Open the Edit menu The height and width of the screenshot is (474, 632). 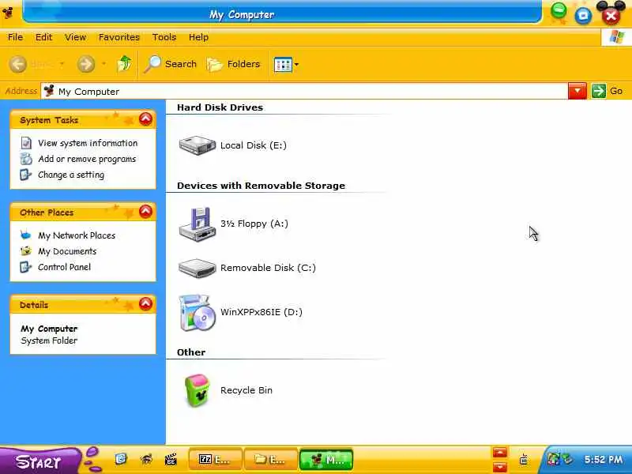tap(43, 37)
